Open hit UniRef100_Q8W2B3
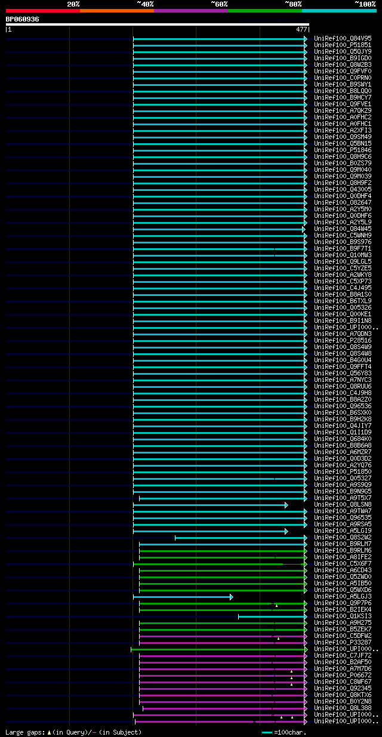The image size is (382, 737). click(343, 64)
